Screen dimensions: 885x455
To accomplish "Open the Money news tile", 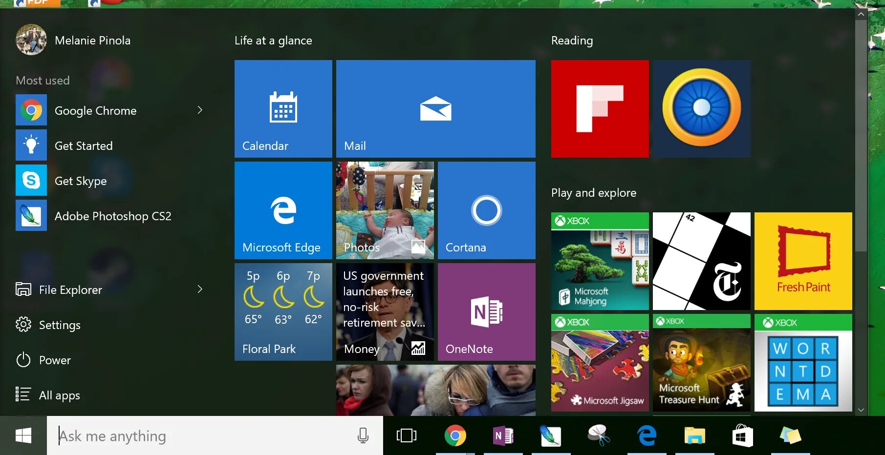I will tap(385, 312).
